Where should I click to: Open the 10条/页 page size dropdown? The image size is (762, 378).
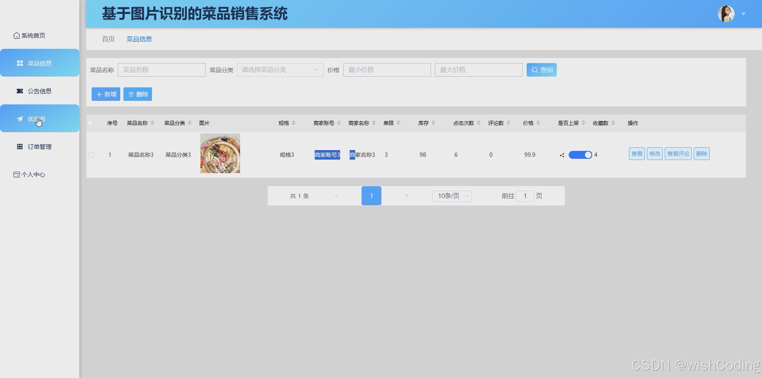tap(451, 196)
